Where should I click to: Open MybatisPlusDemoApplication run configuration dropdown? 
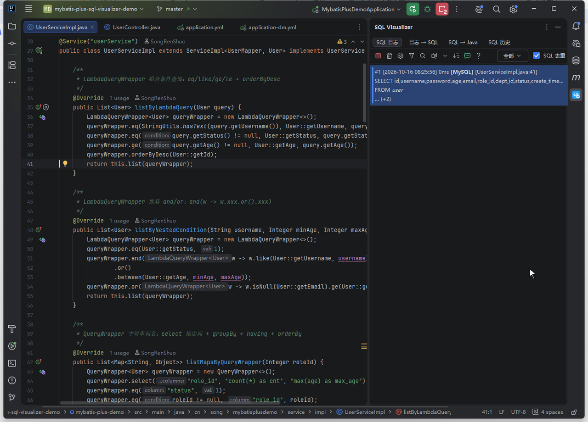[x=356, y=9]
